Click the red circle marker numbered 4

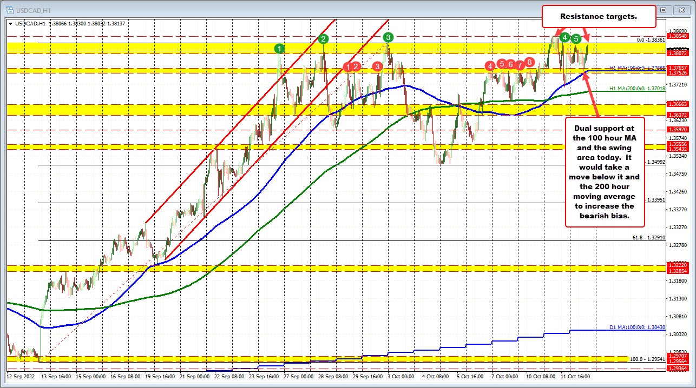coord(490,66)
